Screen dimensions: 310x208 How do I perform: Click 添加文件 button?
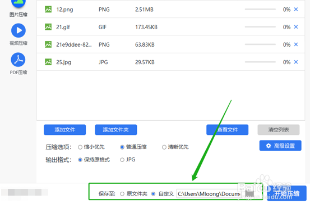coord(65,130)
